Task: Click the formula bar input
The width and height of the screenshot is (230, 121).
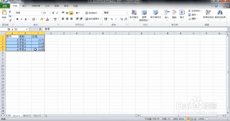Action: (135, 29)
